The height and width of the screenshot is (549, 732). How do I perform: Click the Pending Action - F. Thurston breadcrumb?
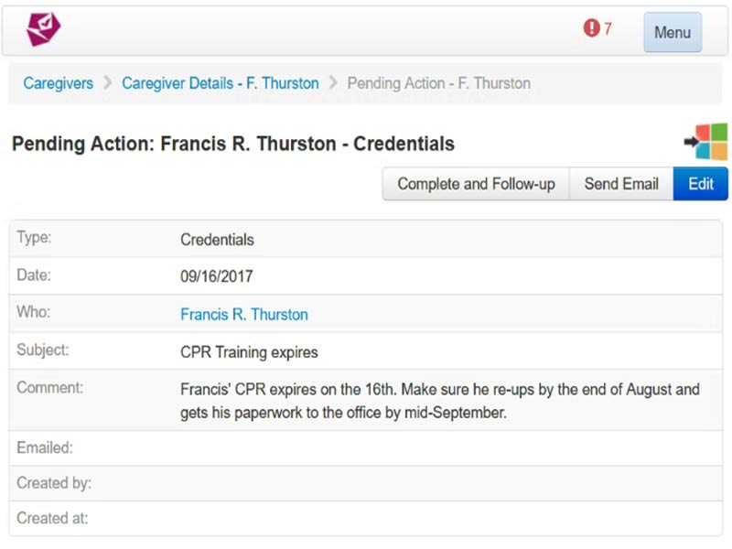pyautogui.click(x=438, y=83)
